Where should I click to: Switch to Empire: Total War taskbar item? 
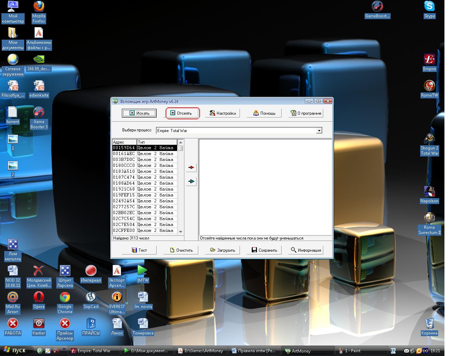tap(94, 351)
